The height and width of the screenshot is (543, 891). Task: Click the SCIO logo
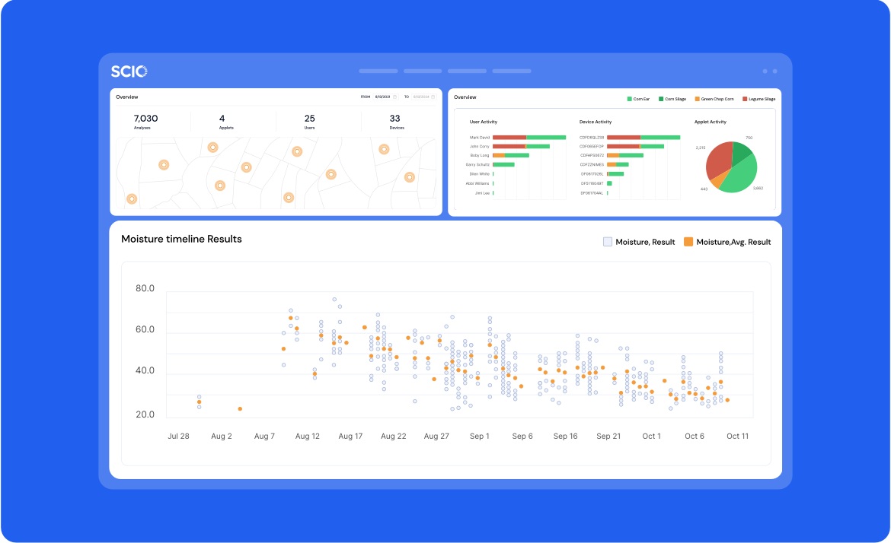[129, 71]
